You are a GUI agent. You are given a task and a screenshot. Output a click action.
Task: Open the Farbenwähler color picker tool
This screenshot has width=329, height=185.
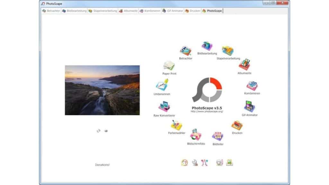point(176,125)
